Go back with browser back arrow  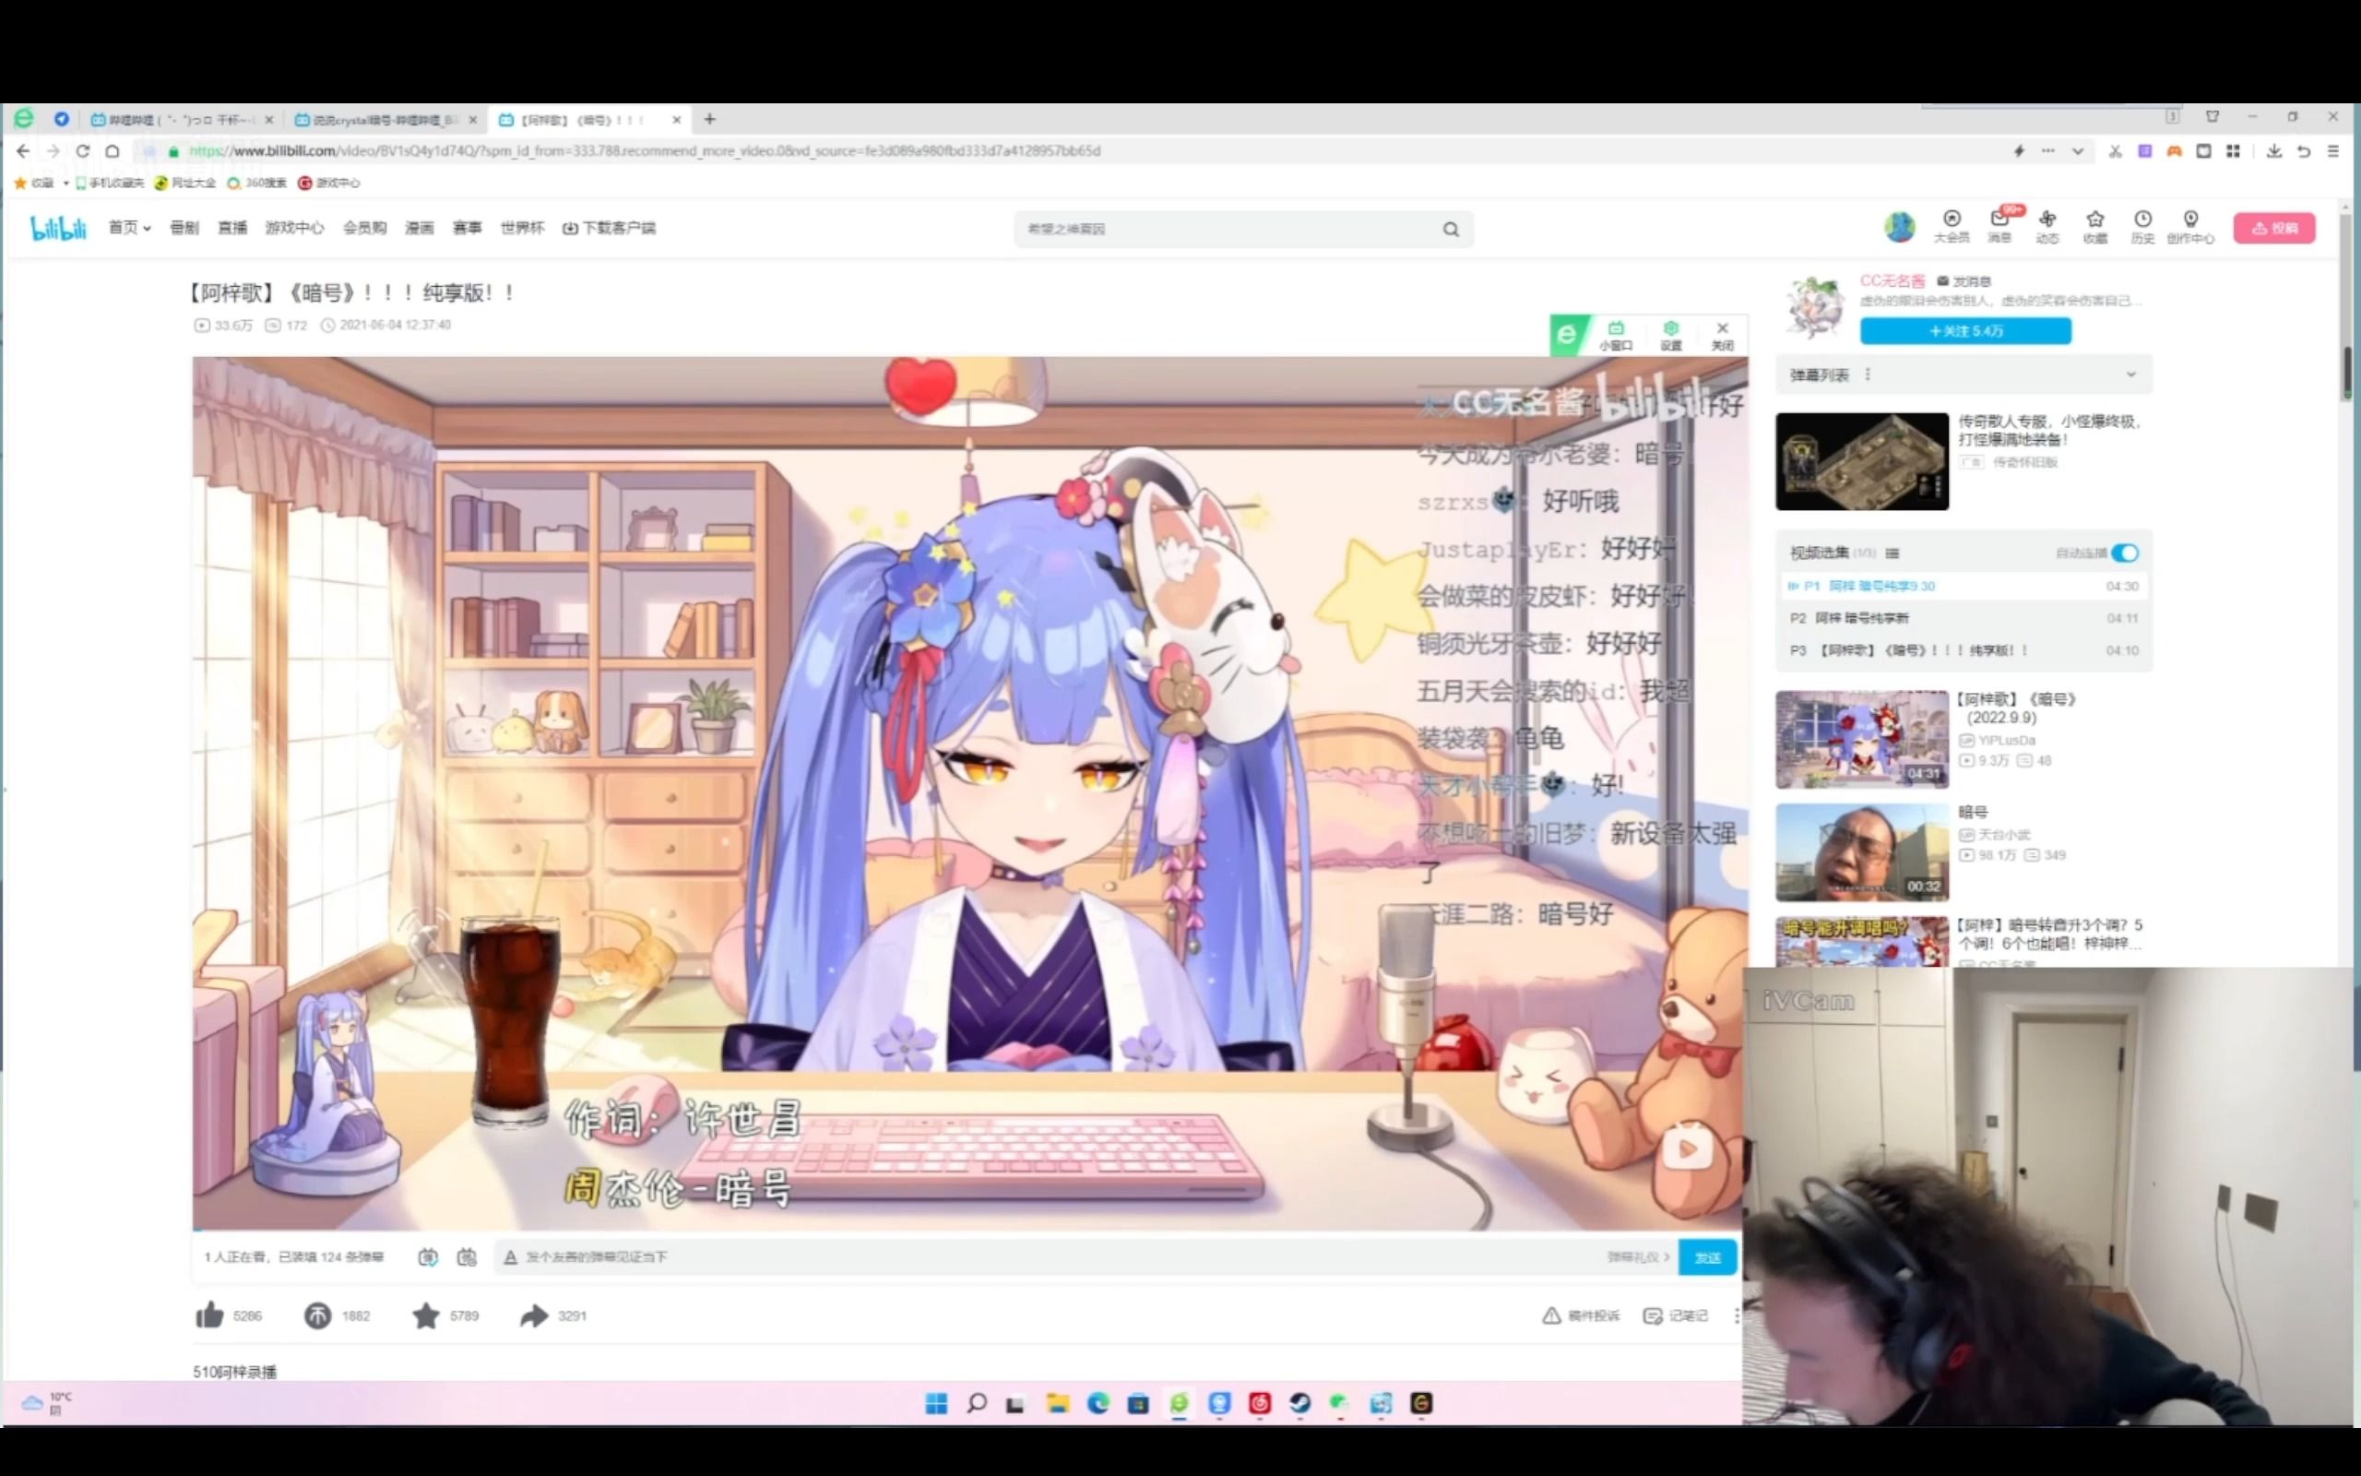coord(23,150)
